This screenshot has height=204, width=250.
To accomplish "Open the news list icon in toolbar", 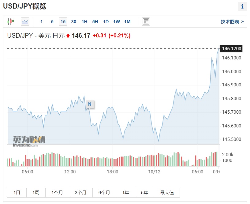I will click(146, 21).
